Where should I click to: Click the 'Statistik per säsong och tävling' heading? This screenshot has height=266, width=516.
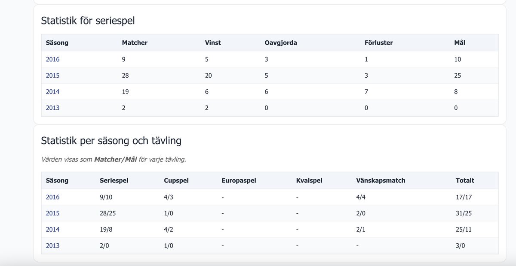[x=111, y=140]
